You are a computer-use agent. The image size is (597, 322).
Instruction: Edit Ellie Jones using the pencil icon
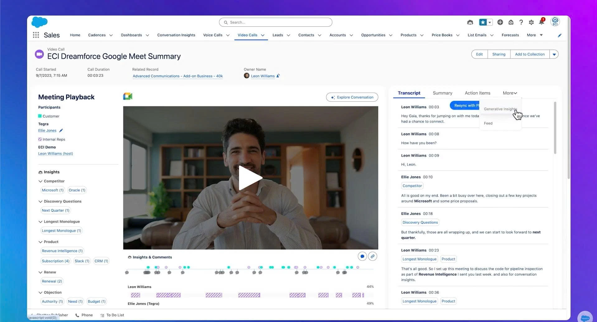pyautogui.click(x=61, y=130)
